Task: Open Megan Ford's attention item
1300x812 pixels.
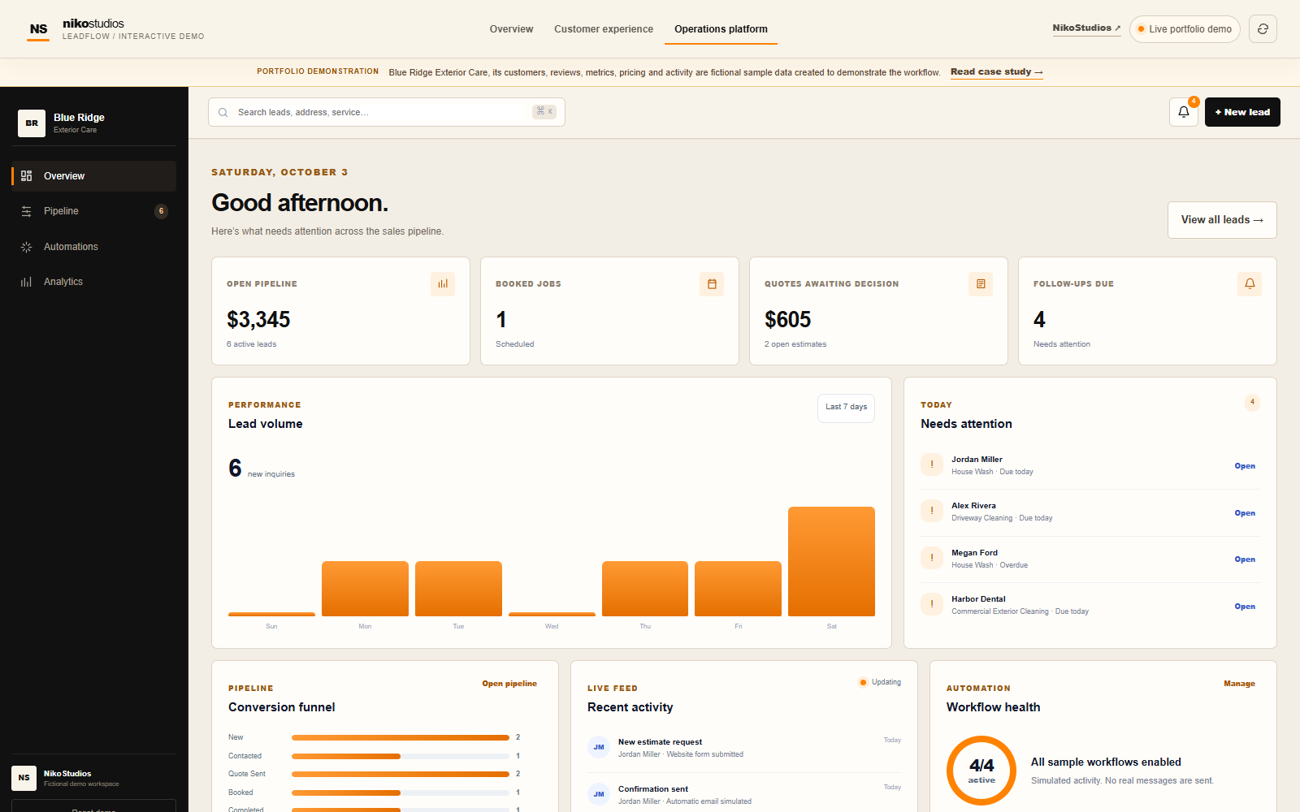Action: click(1245, 559)
